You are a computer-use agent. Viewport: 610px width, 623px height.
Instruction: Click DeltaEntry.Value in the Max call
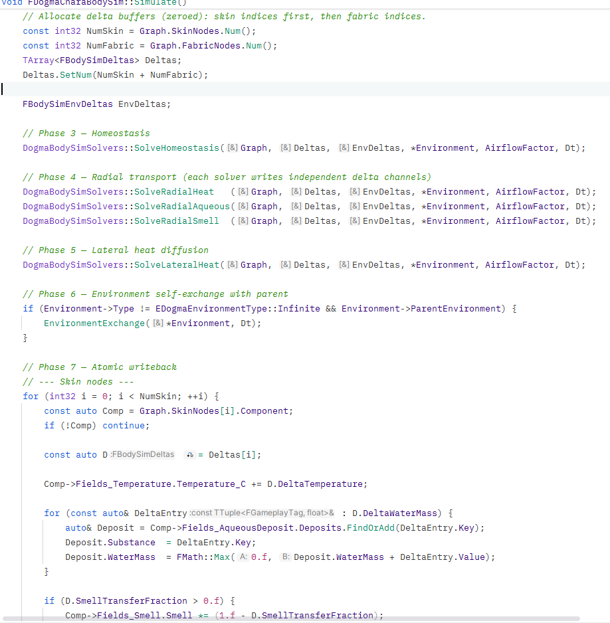tap(443, 557)
